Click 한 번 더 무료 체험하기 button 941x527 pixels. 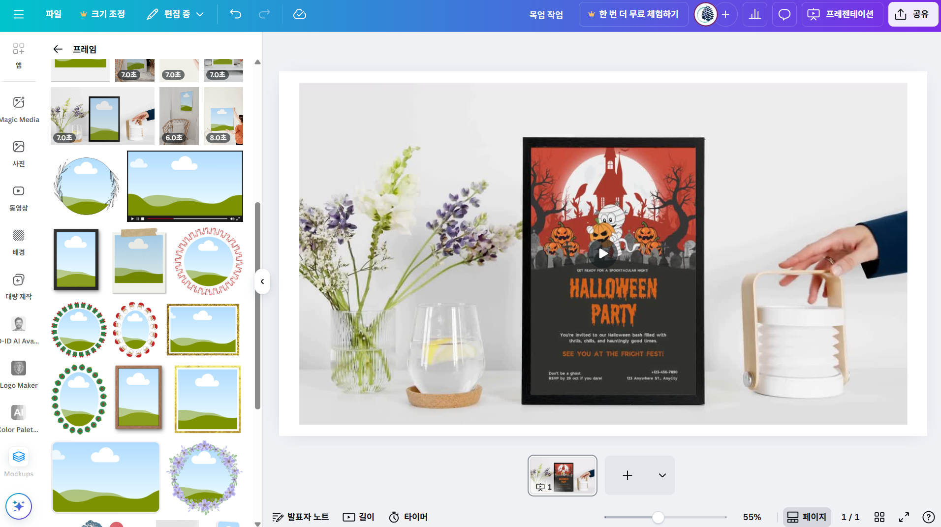633,14
